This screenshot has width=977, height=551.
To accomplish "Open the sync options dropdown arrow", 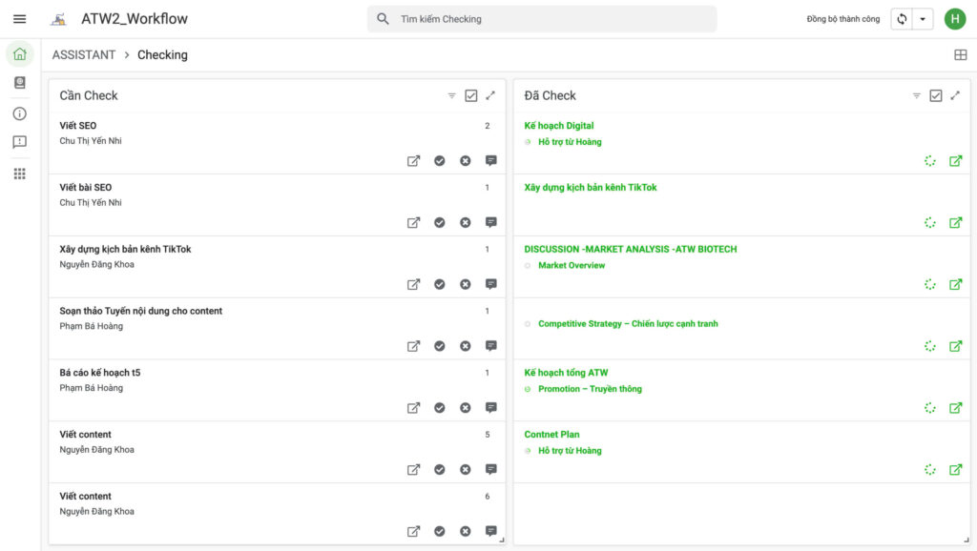I will 922,19.
